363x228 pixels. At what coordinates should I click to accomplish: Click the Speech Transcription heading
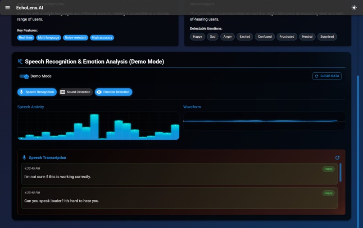coord(47,158)
